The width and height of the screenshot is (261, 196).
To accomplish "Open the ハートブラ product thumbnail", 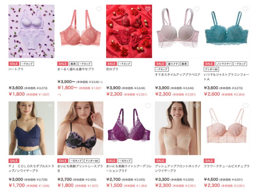I will [x=31, y=31].
